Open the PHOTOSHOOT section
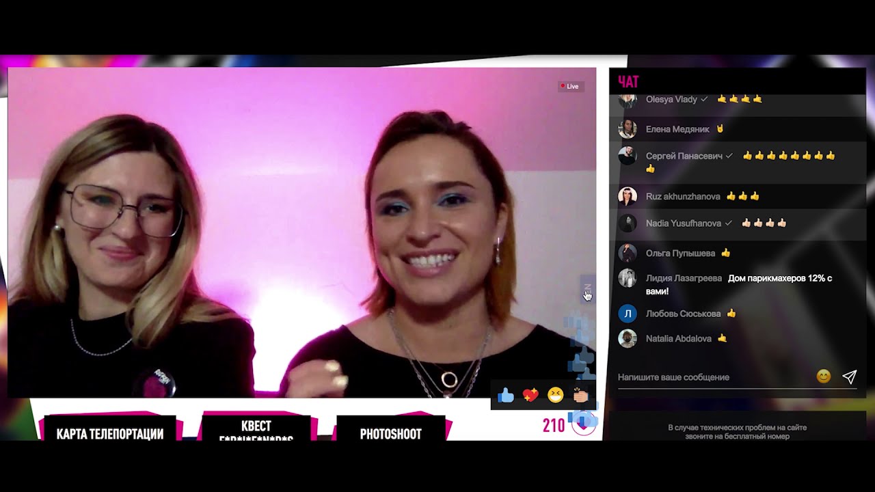 [x=390, y=433]
